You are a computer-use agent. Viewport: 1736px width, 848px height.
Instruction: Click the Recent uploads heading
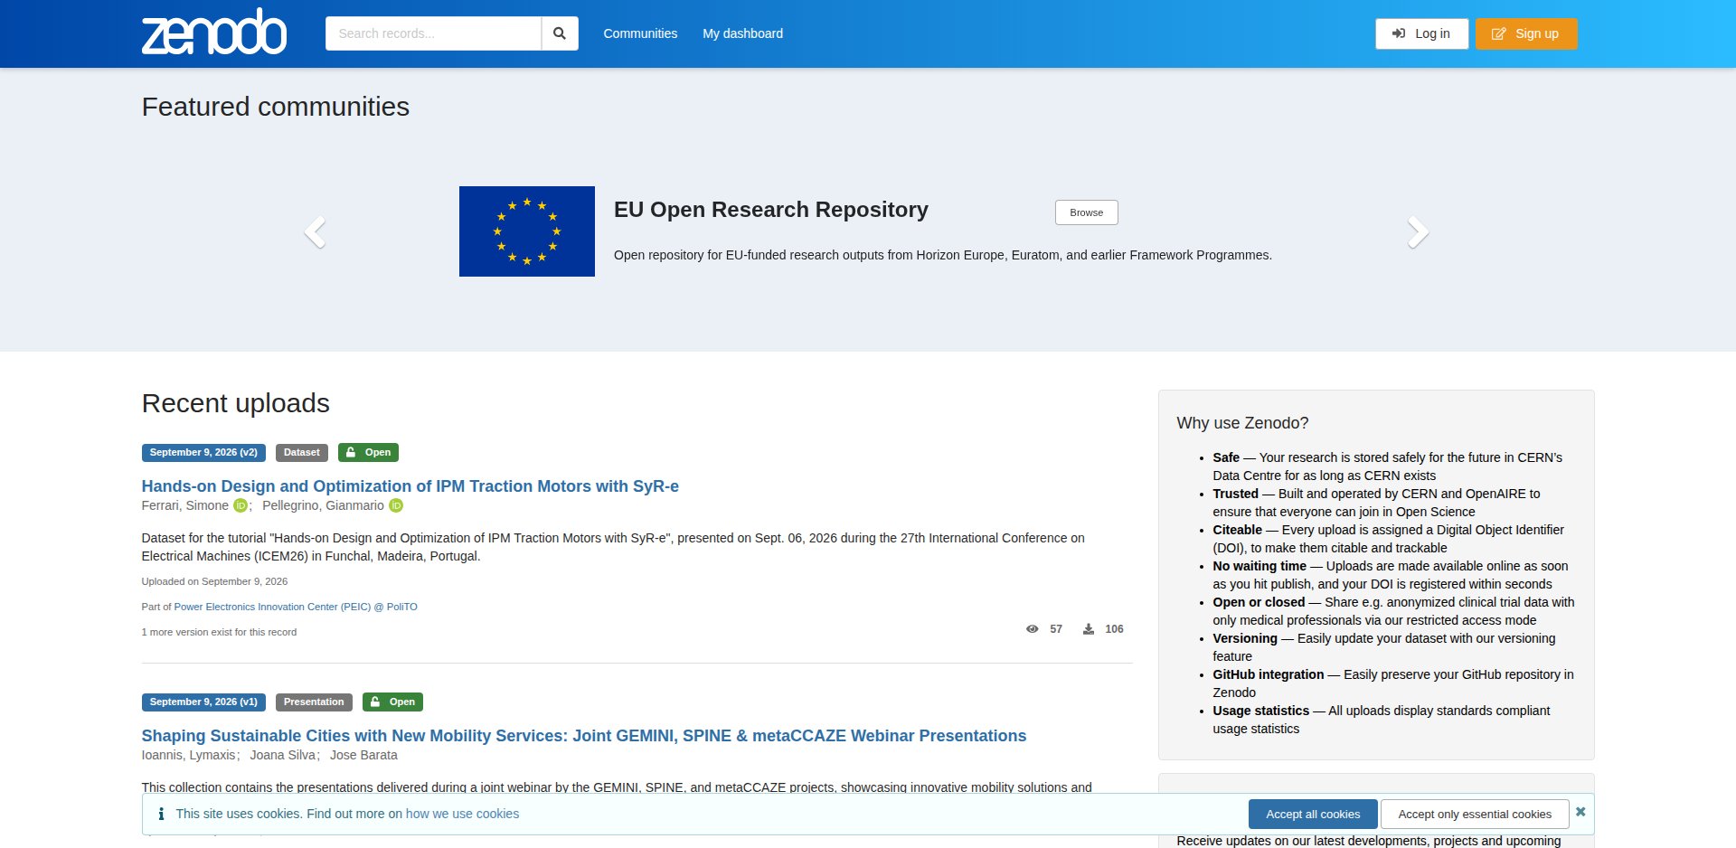[x=236, y=403]
